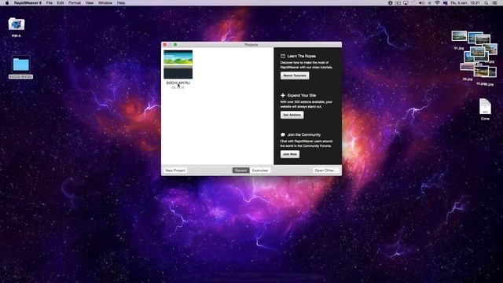Open the volume control in menu bar
This screenshot has width=503, height=283.
pyautogui.click(x=421, y=3)
